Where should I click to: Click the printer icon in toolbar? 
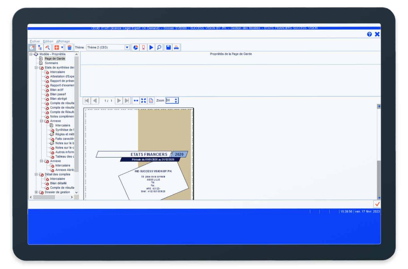pyautogui.click(x=176, y=48)
